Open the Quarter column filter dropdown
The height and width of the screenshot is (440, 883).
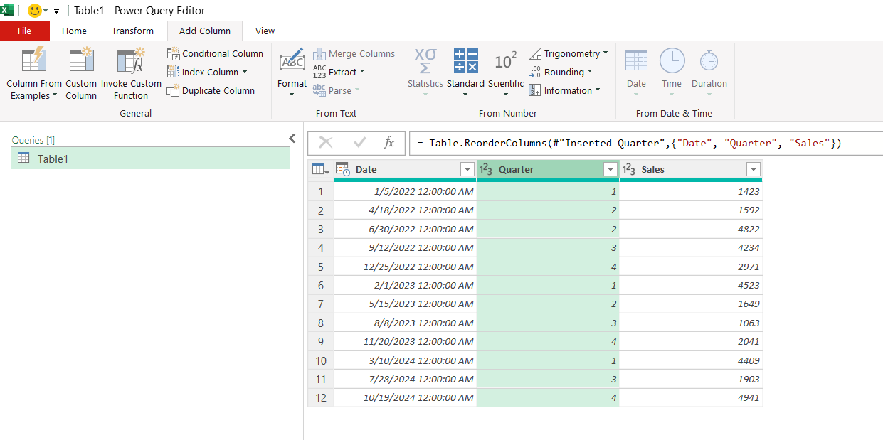(610, 169)
